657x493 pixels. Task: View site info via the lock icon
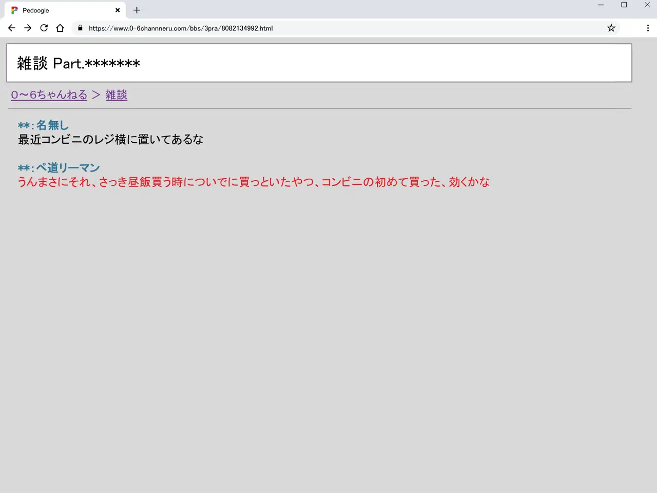pos(80,28)
